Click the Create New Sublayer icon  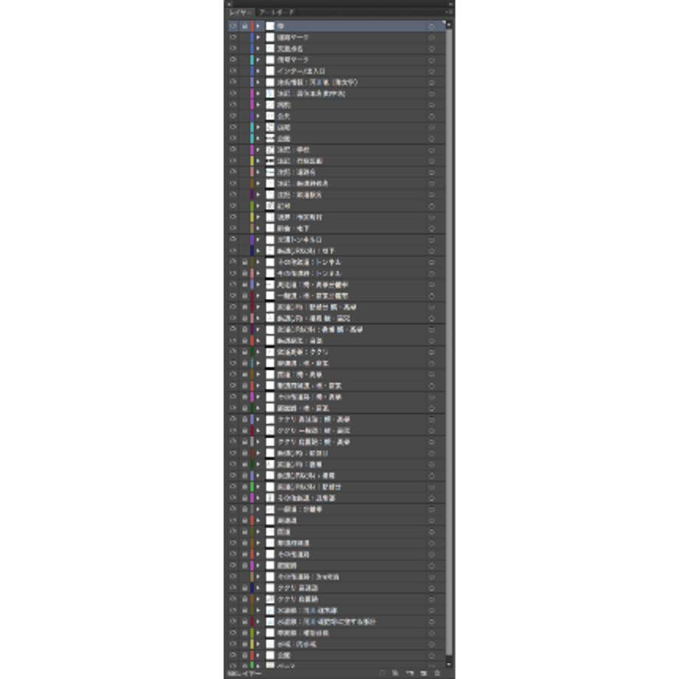409,673
